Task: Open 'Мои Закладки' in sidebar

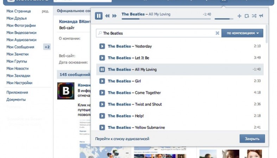Action: pyautogui.click(x=18, y=76)
